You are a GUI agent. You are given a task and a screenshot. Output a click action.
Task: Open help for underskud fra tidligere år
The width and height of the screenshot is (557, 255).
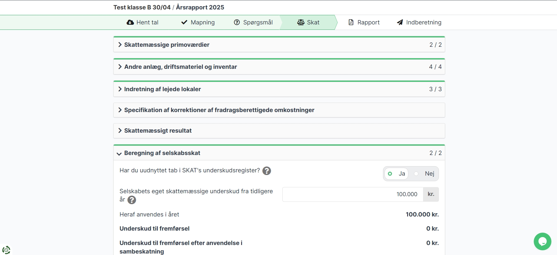[x=132, y=200]
